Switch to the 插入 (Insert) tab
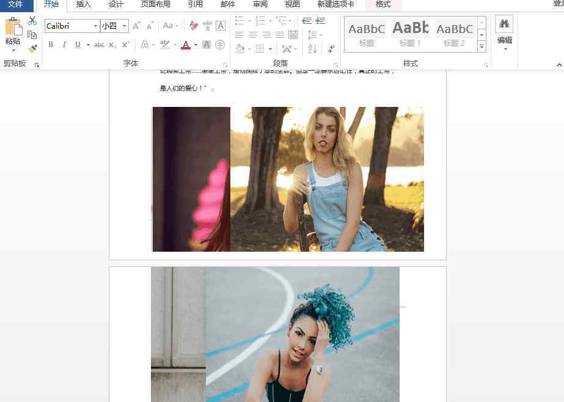The image size is (564, 402). tap(84, 4)
